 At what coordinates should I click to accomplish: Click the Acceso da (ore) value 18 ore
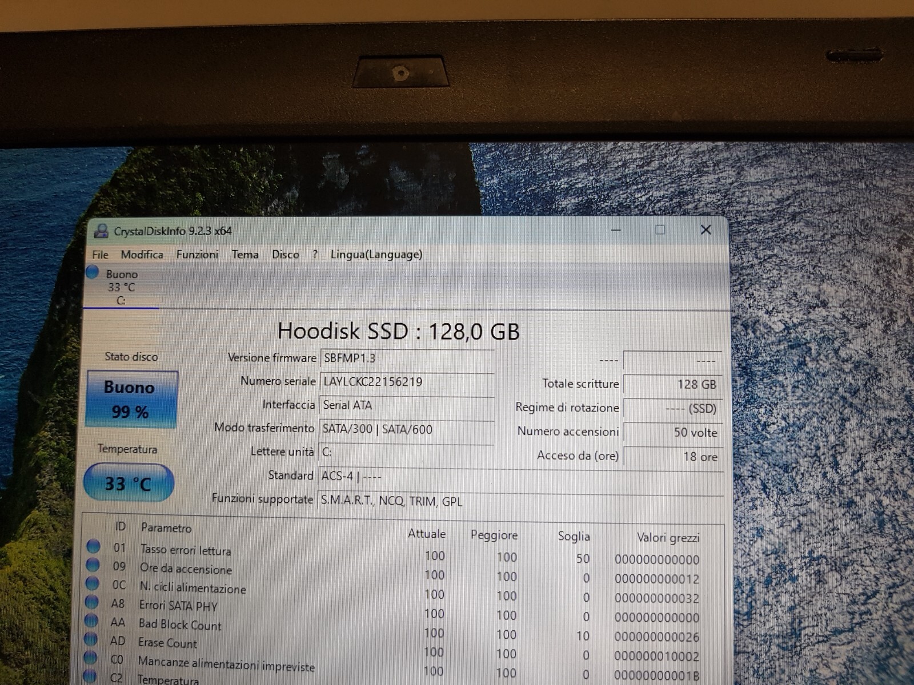pyautogui.click(x=672, y=456)
